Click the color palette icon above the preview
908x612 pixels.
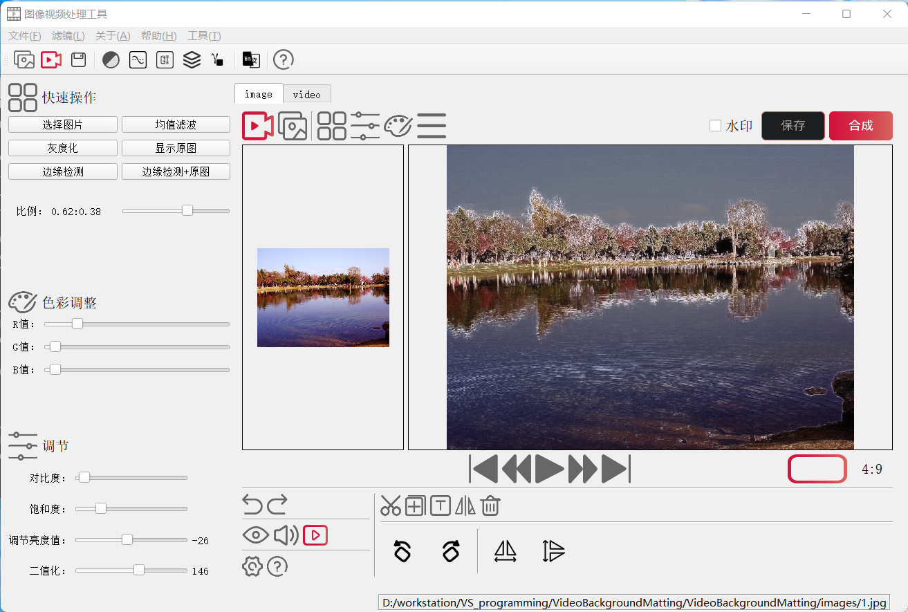tap(398, 126)
